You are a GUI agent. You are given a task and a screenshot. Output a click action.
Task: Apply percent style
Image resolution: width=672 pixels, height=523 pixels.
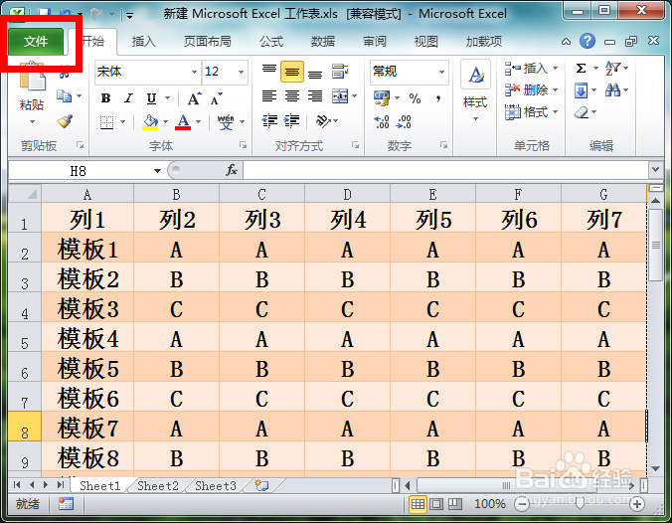point(415,98)
